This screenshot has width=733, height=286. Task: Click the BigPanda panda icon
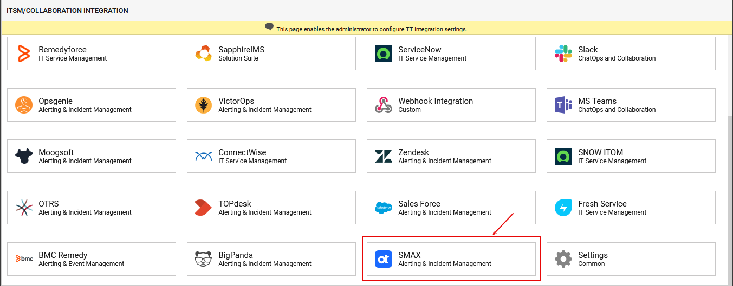203,259
